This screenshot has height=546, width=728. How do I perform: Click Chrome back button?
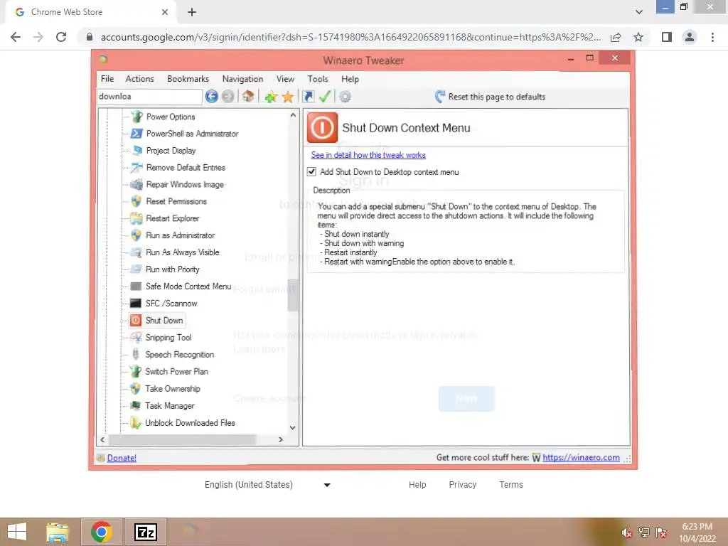(16, 37)
